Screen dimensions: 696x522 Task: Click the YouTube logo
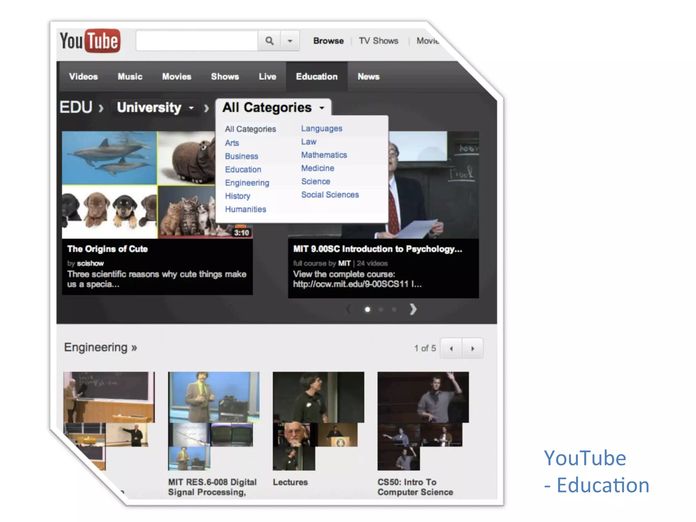(90, 41)
